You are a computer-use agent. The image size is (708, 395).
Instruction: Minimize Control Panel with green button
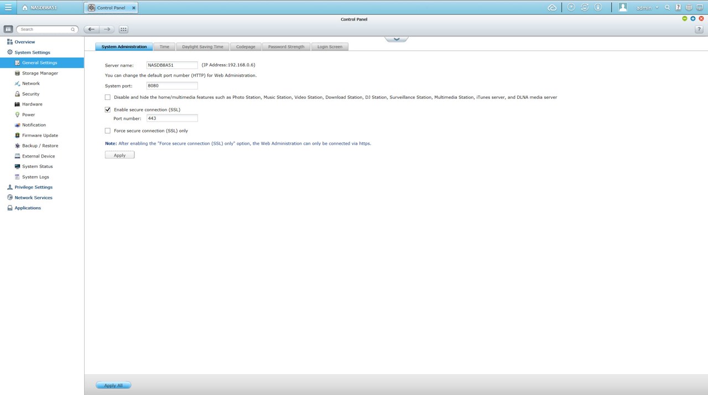pos(685,19)
